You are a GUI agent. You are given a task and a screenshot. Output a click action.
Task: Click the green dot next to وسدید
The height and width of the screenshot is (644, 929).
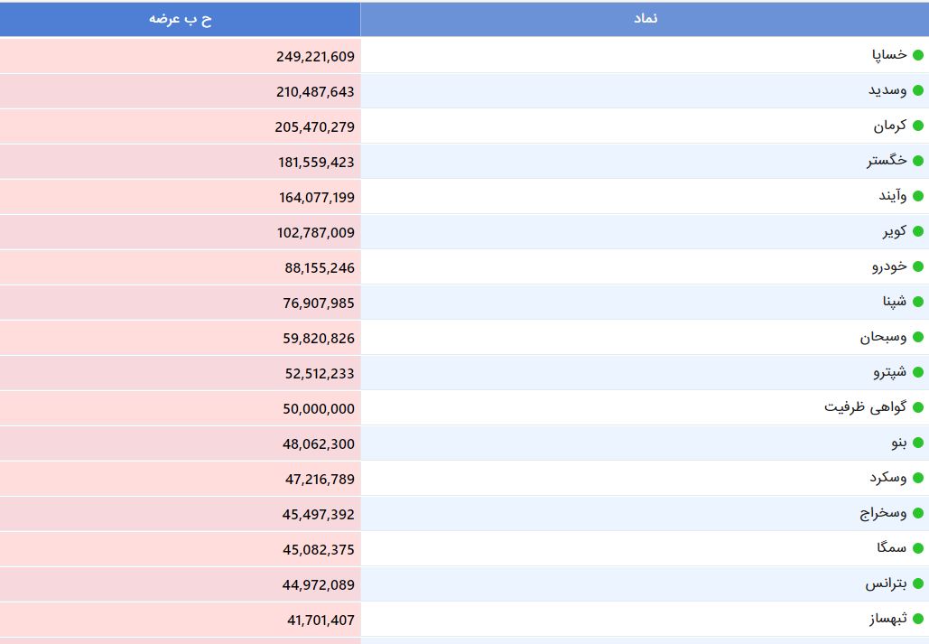click(918, 90)
